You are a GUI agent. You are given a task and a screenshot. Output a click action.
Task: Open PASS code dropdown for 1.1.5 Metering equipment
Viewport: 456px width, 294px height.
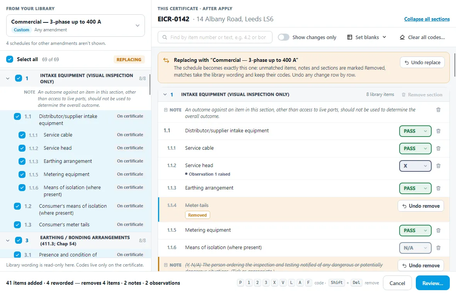415,231
